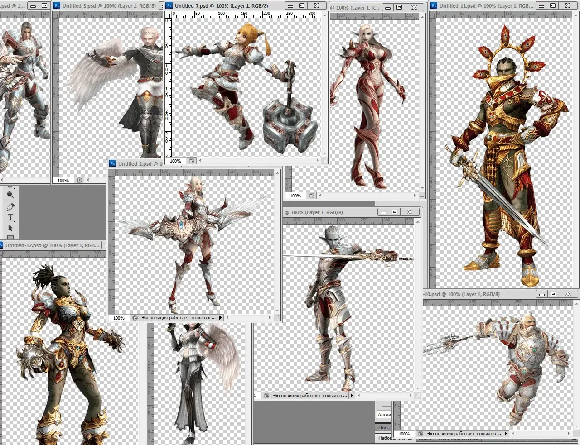Click status preview icon in red elf window
The image size is (580, 445).
click(312, 196)
